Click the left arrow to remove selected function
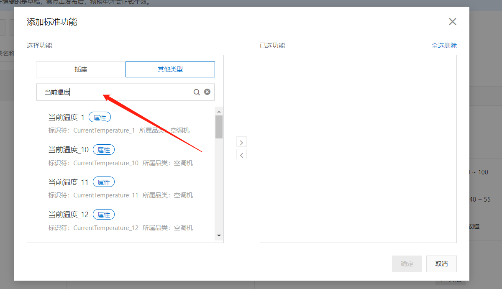The width and height of the screenshot is (502, 289). click(241, 154)
